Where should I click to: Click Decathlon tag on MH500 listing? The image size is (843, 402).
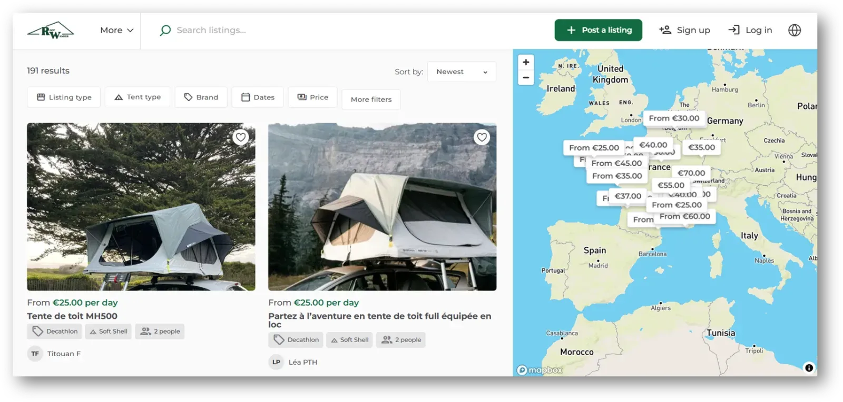55,331
